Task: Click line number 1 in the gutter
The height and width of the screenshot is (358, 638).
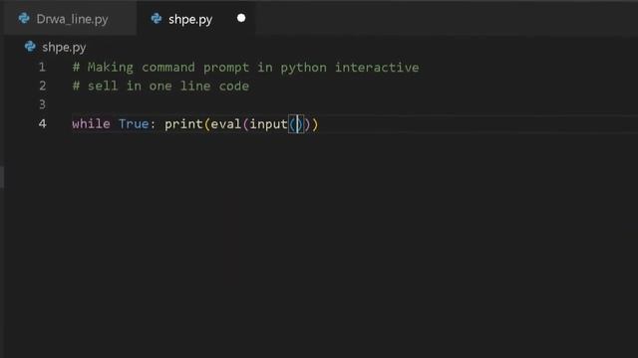Action: coord(42,67)
